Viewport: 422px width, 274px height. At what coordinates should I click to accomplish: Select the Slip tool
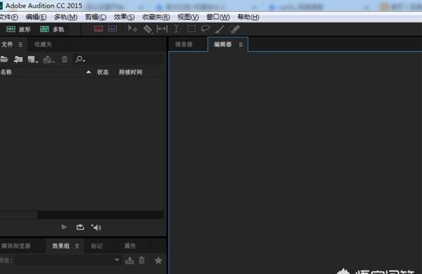(x=162, y=28)
